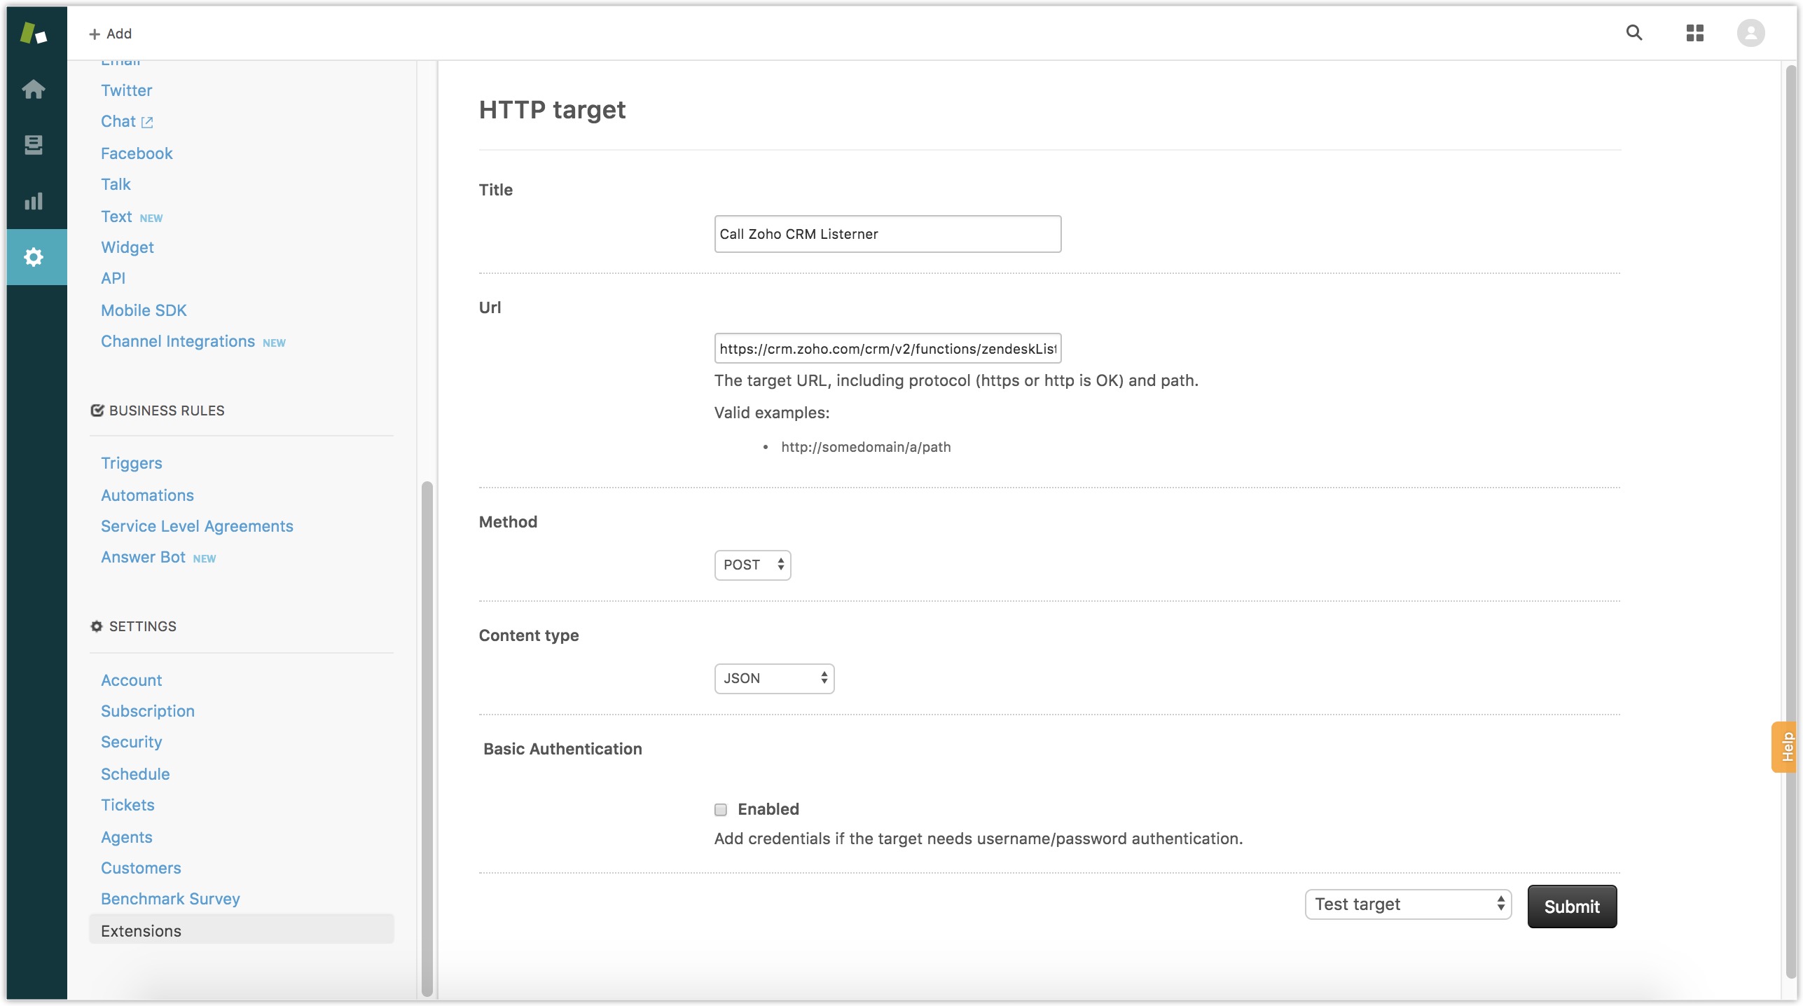The width and height of the screenshot is (1803, 1006).
Task: Open the Zendesk products grid icon
Action: click(1694, 33)
